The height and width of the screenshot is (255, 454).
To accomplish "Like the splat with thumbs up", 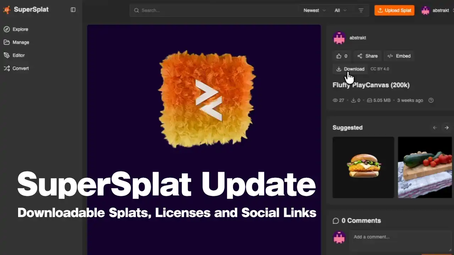I will pos(342,56).
